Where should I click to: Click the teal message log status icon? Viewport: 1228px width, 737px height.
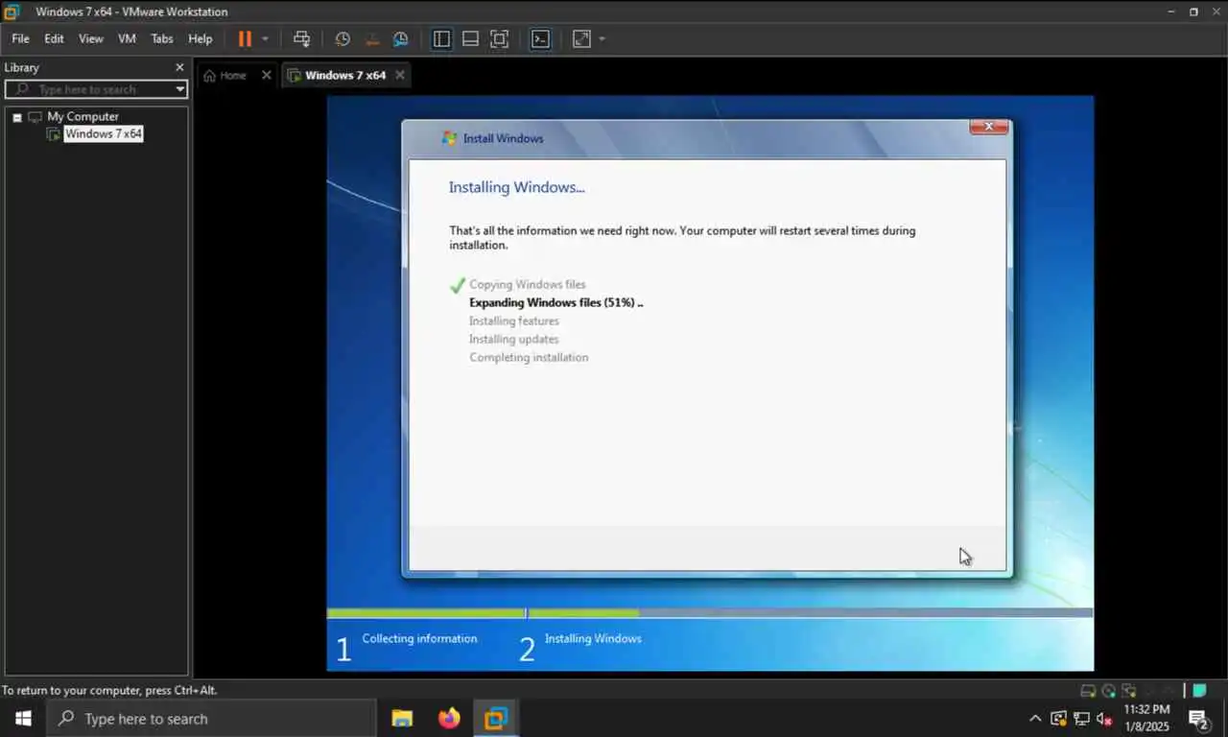(x=1200, y=690)
